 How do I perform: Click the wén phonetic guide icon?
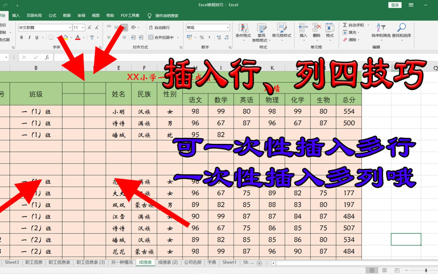tap(92, 38)
